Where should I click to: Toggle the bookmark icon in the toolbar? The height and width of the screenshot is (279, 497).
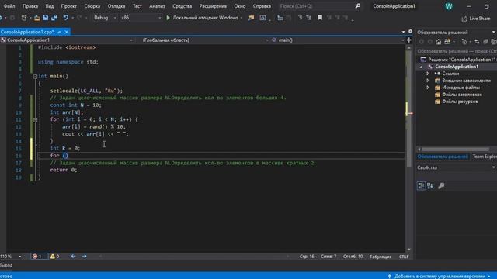(320, 18)
